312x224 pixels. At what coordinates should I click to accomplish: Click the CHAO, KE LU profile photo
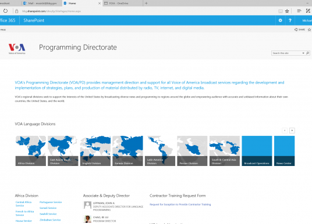point(87,219)
